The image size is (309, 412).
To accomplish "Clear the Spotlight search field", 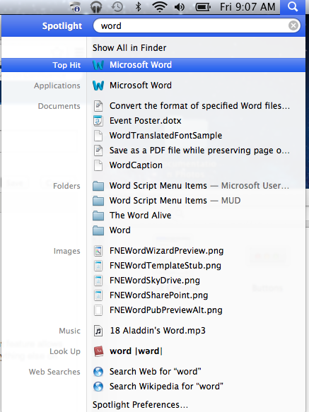I will coord(293,25).
